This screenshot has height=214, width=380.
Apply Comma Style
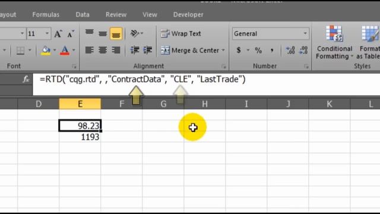[x=272, y=51]
